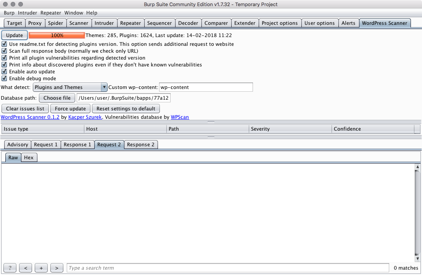The height and width of the screenshot is (275, 422).
Task: Click the Custom wp-content input field
Action: click(206, 87)
